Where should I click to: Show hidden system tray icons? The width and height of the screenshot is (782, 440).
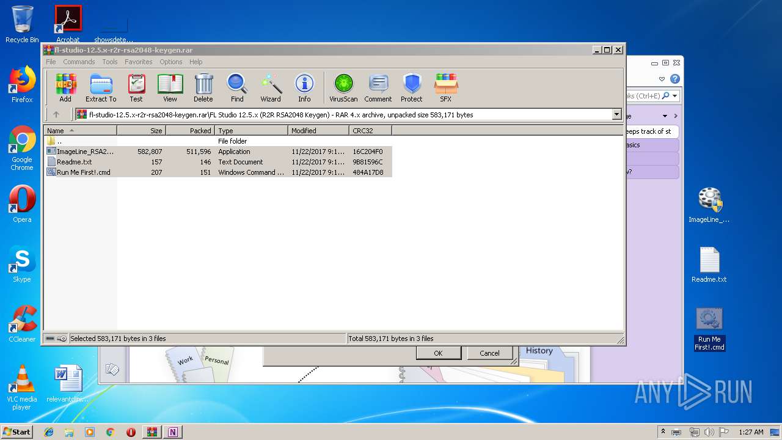663,432
